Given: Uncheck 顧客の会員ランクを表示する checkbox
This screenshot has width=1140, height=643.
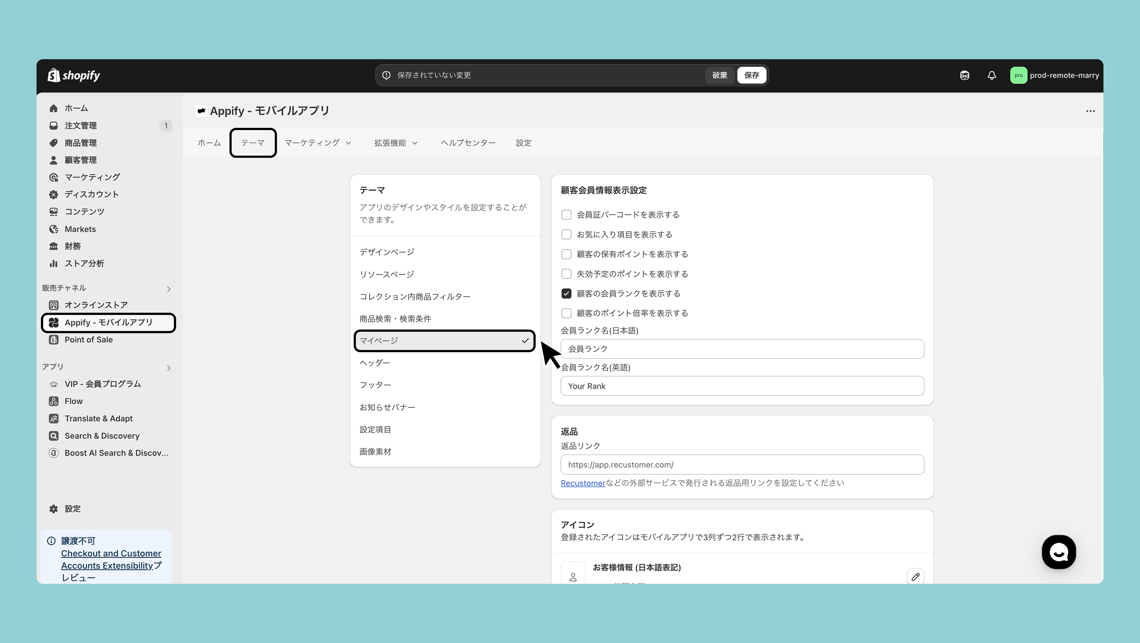Looking at the screenshot, I should (566, 293).
